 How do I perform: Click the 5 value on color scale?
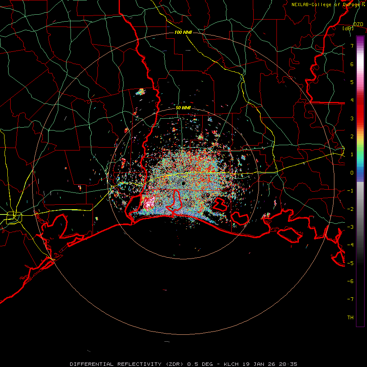(x=352, y=82)
